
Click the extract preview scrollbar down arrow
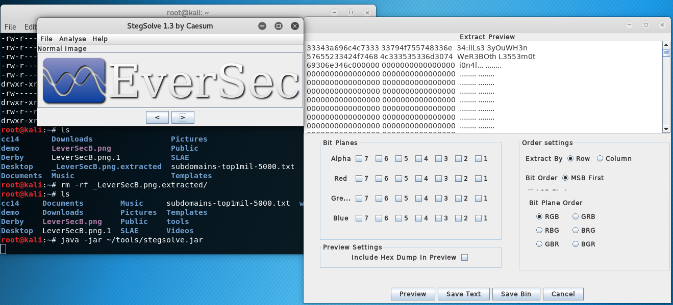pyautogui.click(x=666, y=129)
